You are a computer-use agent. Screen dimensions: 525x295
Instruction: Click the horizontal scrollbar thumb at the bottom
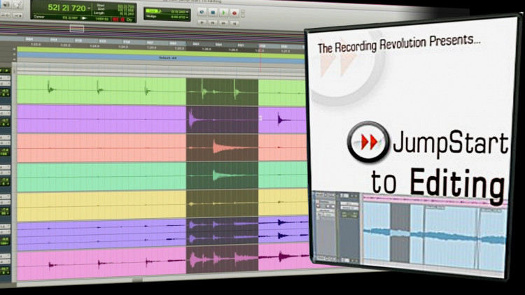coord(137,280)
